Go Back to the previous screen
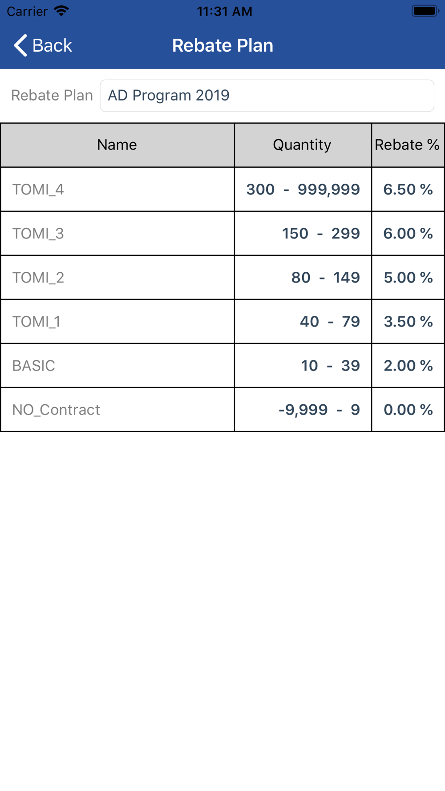This screenshot has width=445, height=791. pyautogui.click(x=43, y=45)
